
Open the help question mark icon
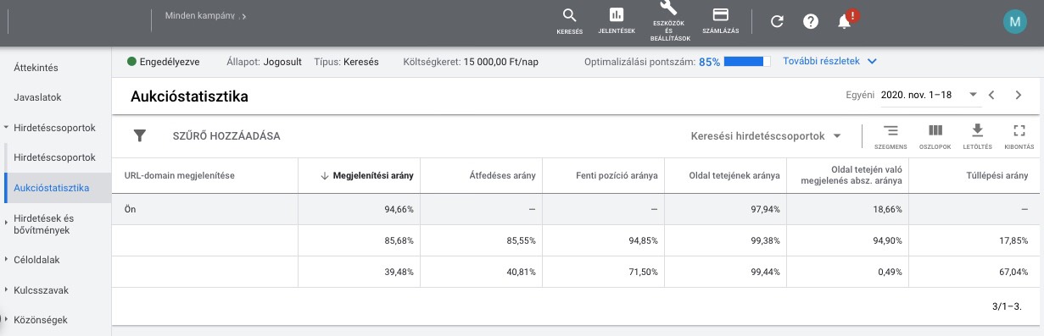pyautogui.click(x=811, y=22)
